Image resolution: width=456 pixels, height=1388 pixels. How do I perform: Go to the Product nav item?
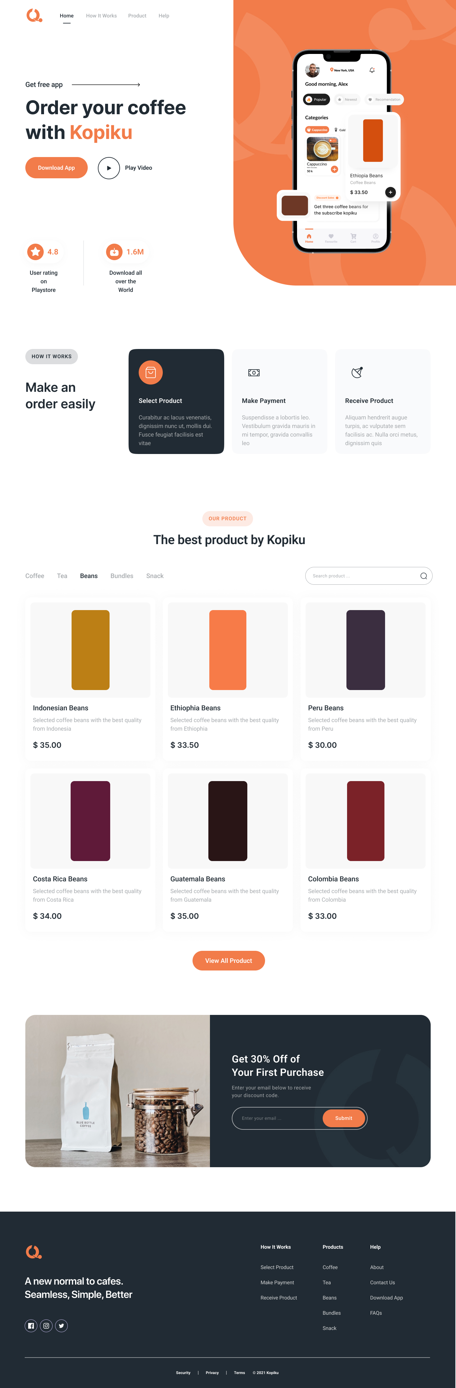pyautogui.click(x=137, y=16)
